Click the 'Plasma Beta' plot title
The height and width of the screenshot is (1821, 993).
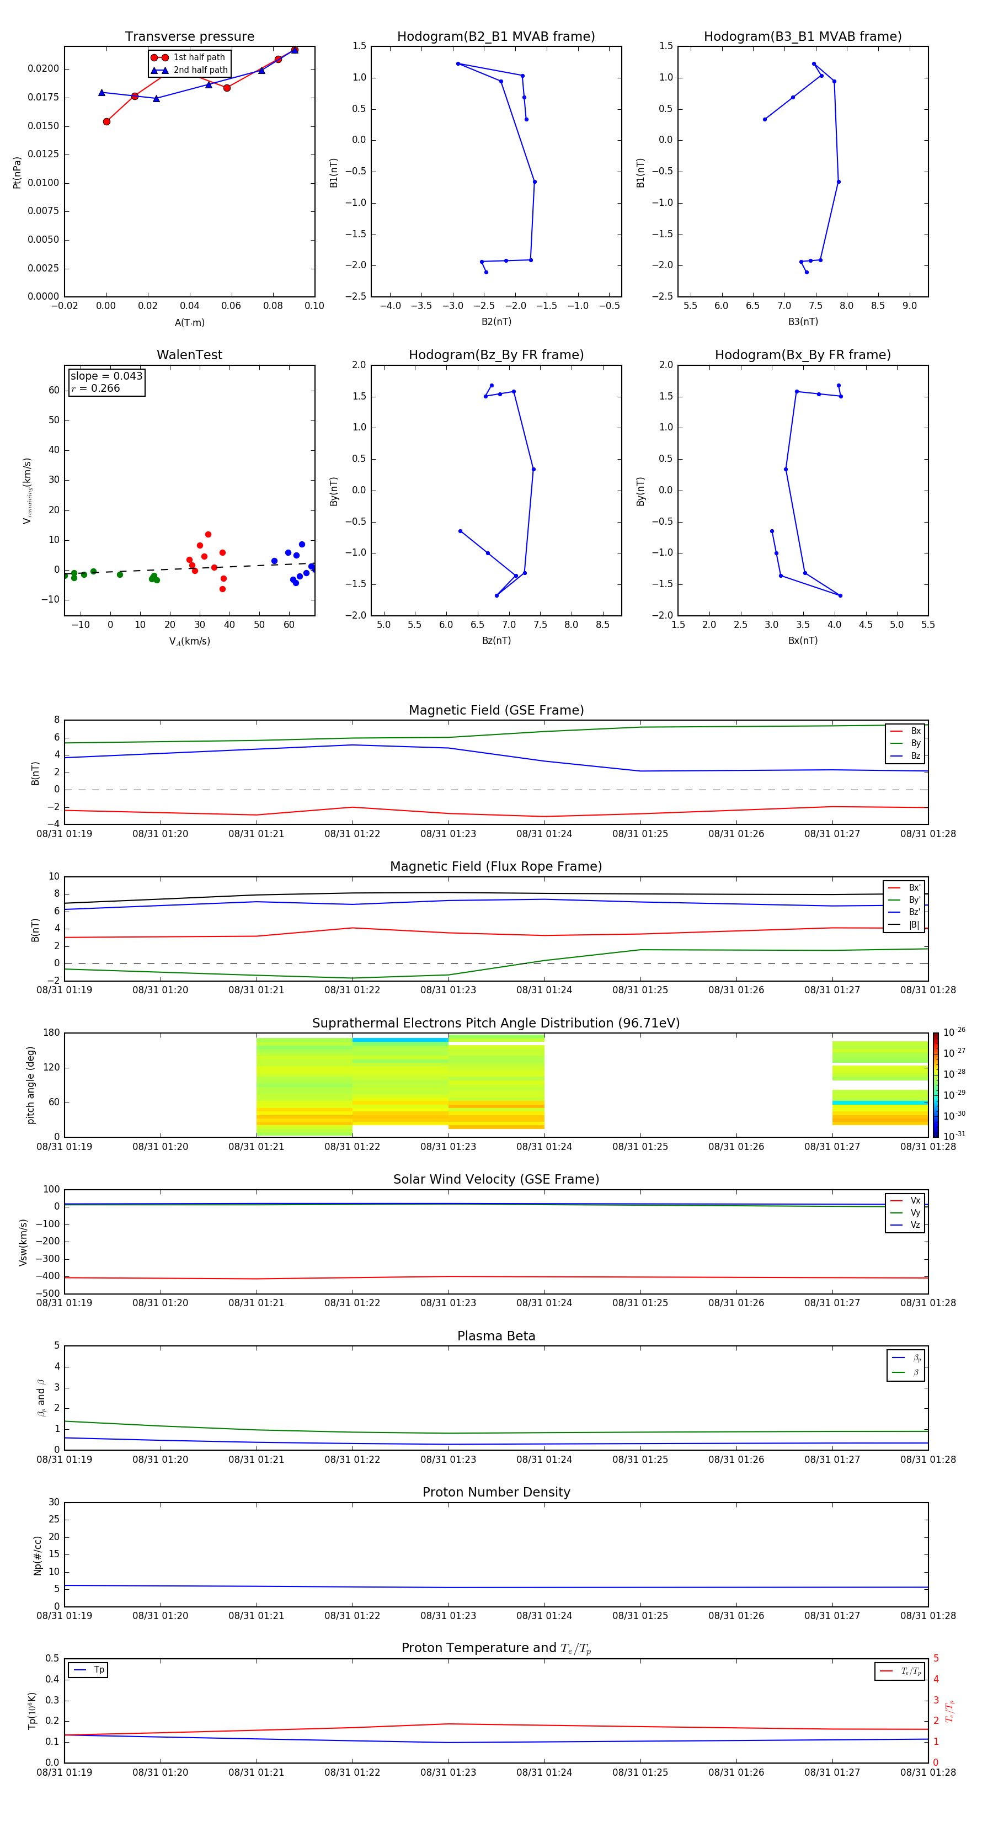click(496, 1336)
